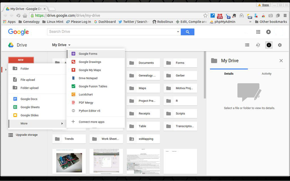Open the AZ sort options
290x181 pixels.
[258, 45]
